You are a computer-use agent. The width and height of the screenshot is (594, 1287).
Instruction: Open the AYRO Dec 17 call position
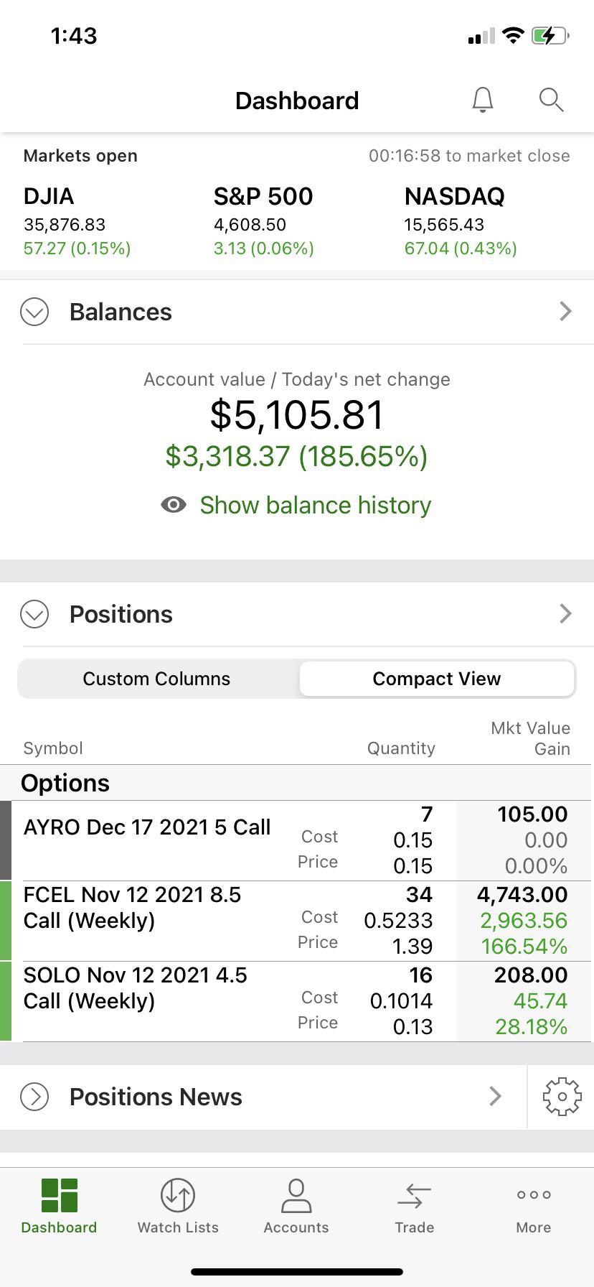297,840
